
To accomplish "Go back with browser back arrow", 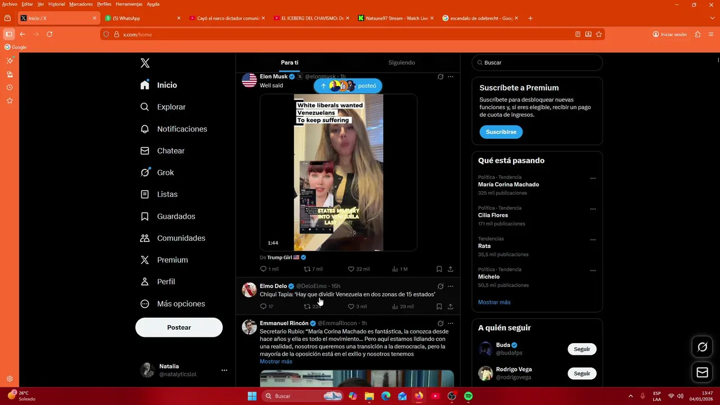I will (22, 34).
